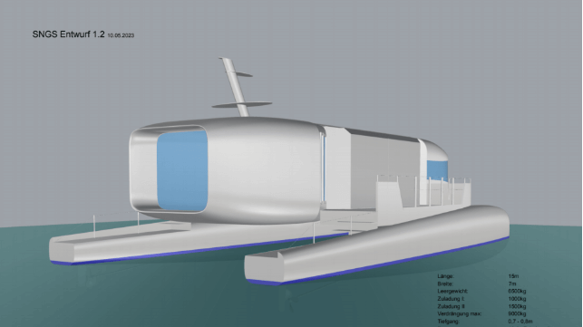Viewport: 583px width, 327px height.
Task: Select the 'Länge:' label
Action: click(446, 276)
